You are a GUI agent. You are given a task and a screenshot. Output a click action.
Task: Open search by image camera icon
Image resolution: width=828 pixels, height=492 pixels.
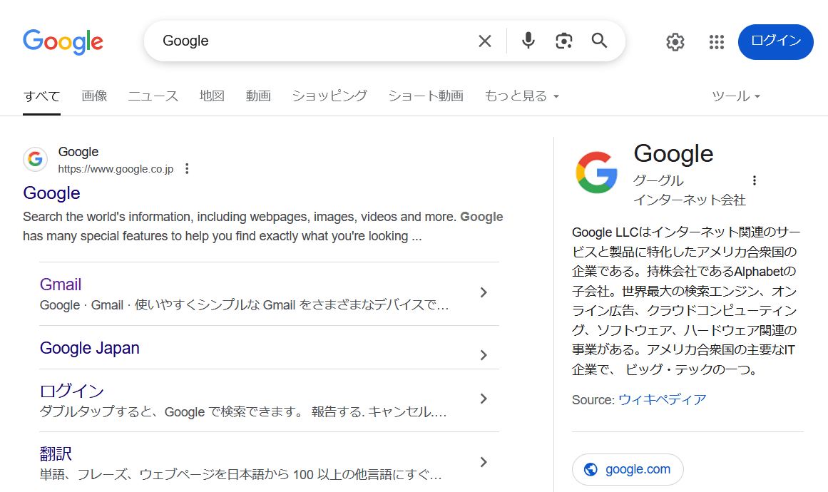tap(564, 41)
